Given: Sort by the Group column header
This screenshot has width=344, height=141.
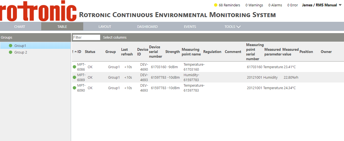Looking at the screenshot, I should pos(110,52).
